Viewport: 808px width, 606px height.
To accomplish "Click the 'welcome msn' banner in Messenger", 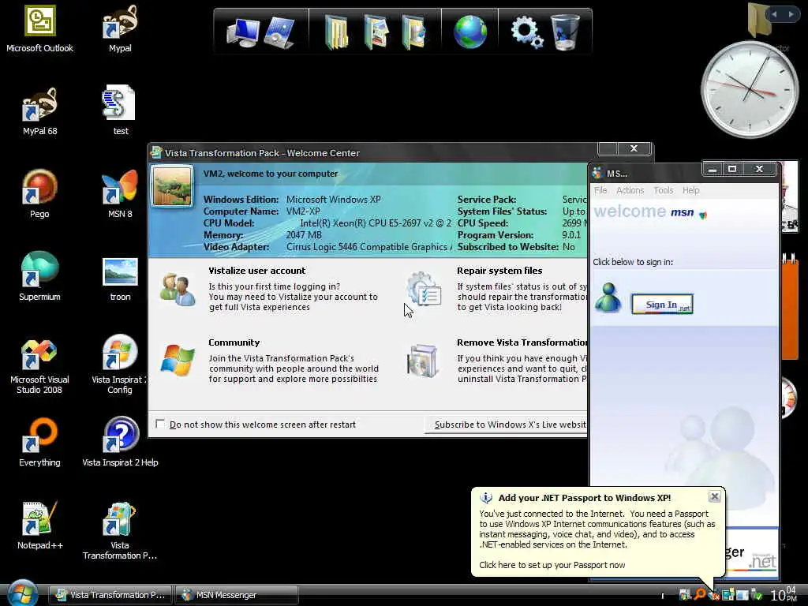I will tap(651, 211).
